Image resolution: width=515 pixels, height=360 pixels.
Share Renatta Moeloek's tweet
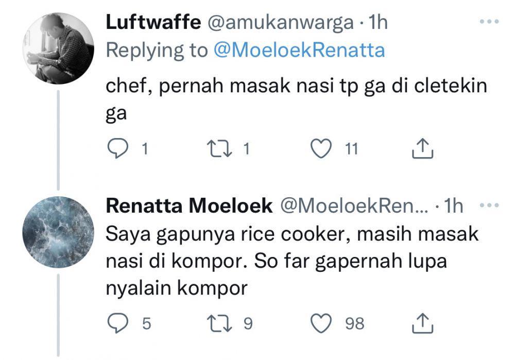[x=423, y=323]
